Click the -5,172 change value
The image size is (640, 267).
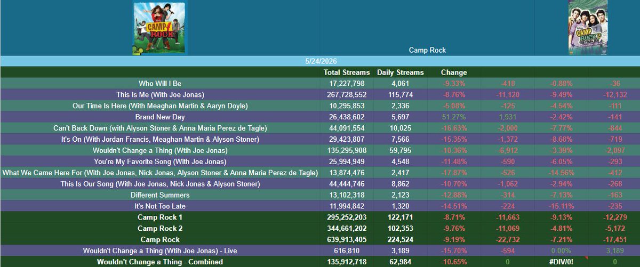pyautogui.click(x=614, y=229)
